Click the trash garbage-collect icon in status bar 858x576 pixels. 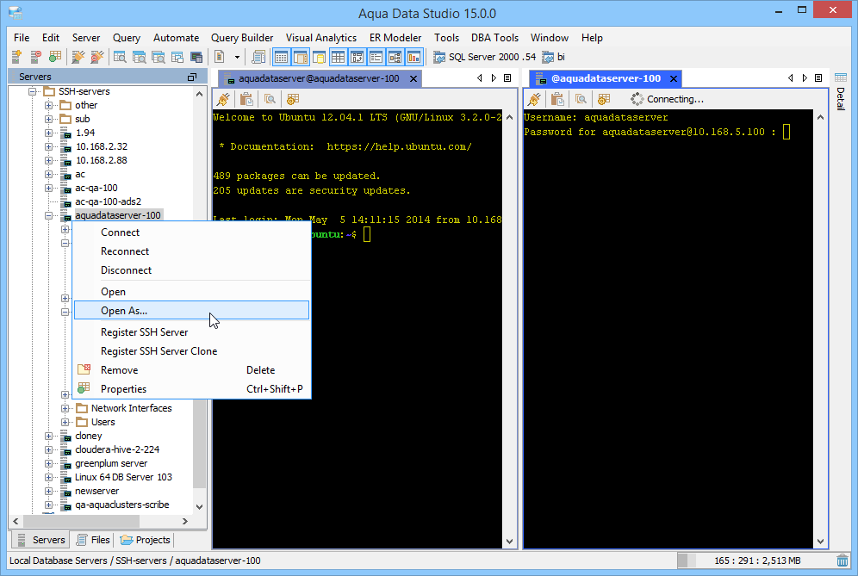842,561
